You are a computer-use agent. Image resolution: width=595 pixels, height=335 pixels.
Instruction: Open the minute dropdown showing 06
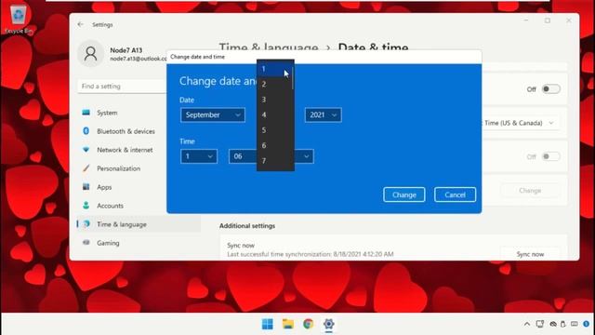(243, 156)
